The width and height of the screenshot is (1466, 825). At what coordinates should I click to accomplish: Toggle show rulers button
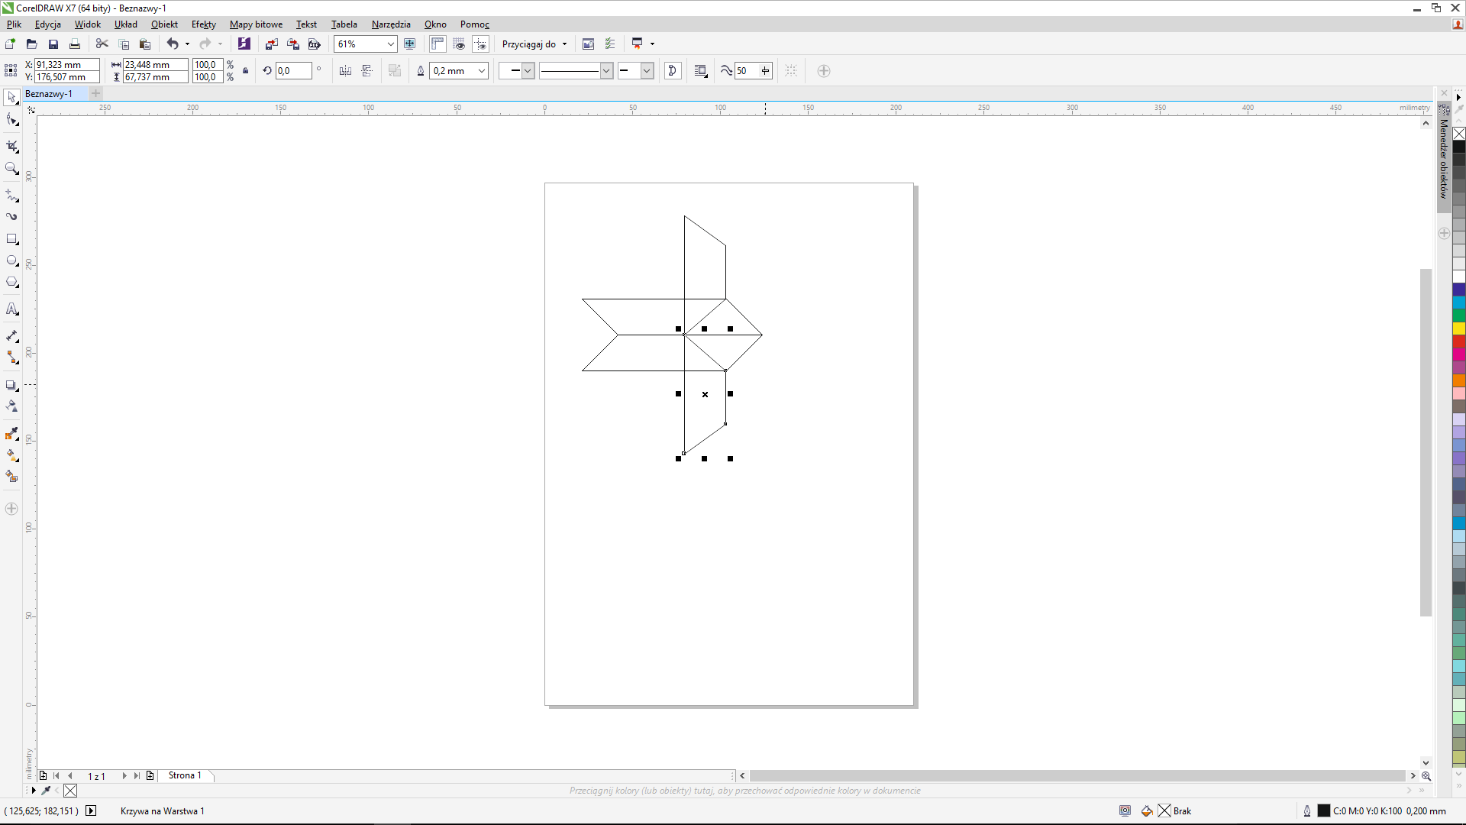[x=438, y=44]
